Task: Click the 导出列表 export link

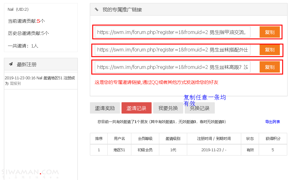Action: 273,122
